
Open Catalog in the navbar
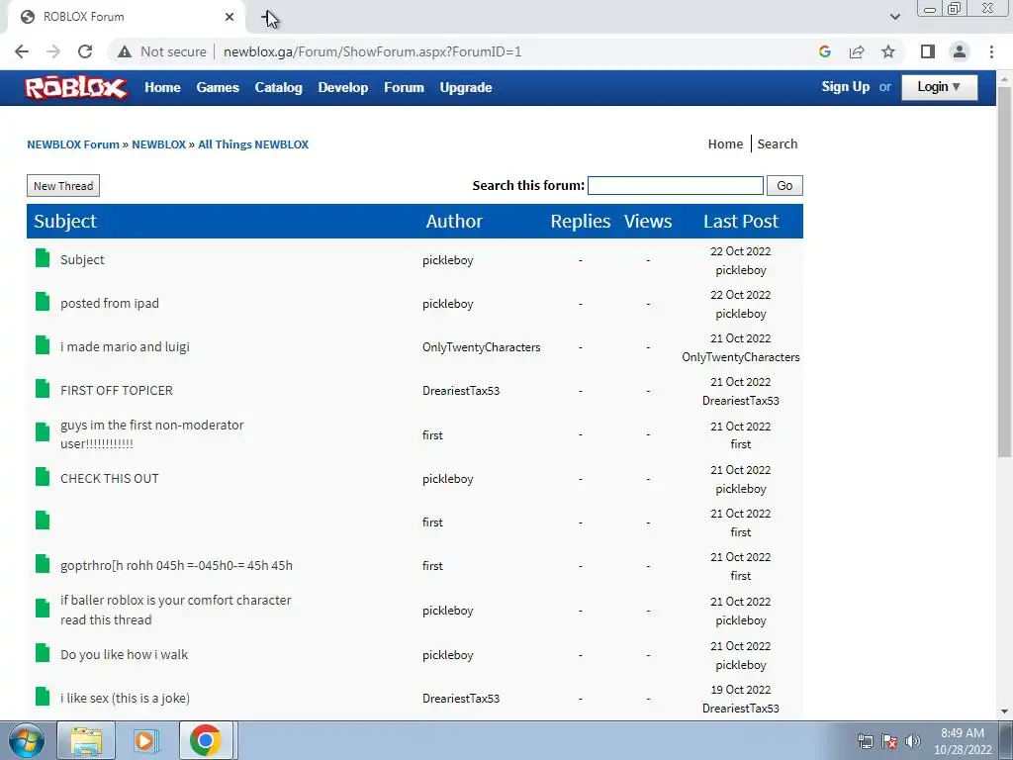click(278, 87)
